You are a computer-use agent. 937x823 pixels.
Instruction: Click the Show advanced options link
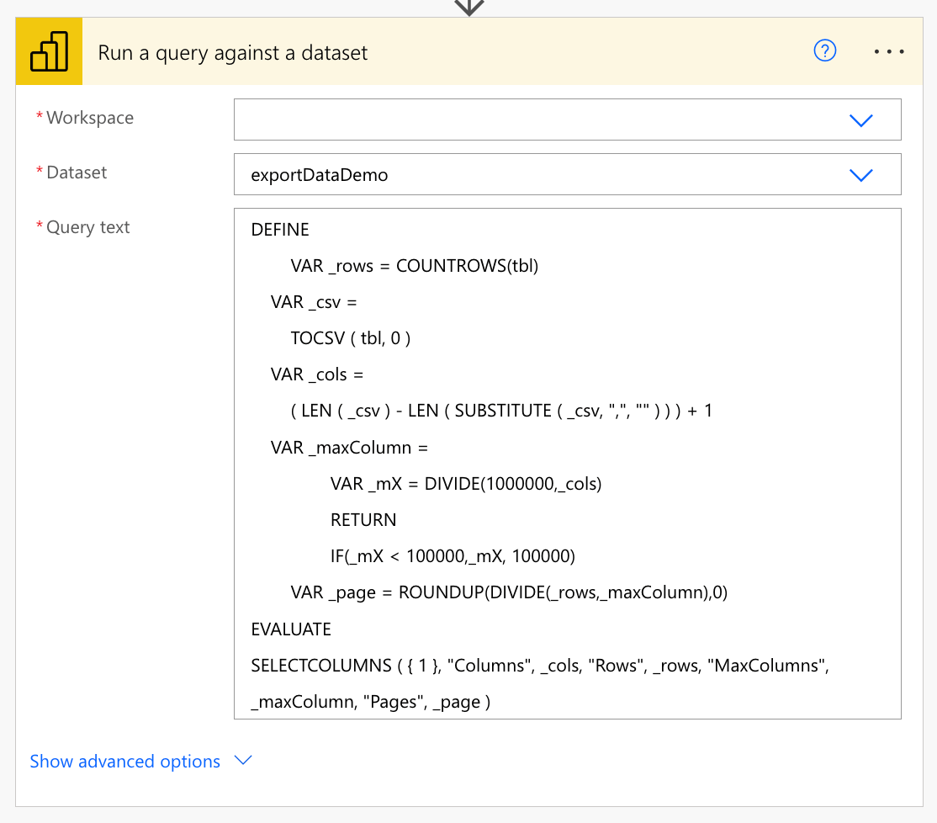point(124,761)
